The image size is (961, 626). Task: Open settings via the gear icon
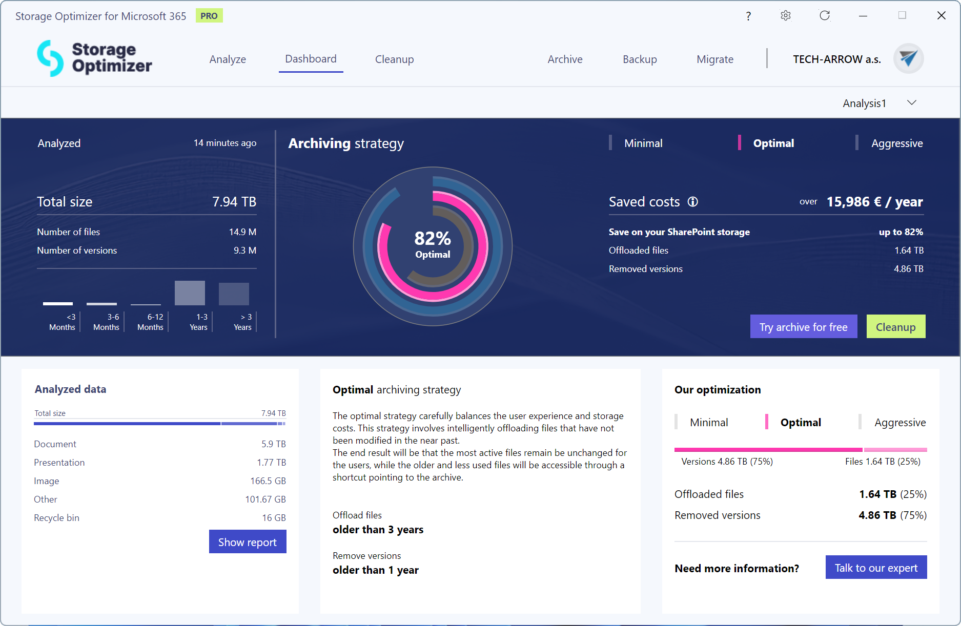786,16
